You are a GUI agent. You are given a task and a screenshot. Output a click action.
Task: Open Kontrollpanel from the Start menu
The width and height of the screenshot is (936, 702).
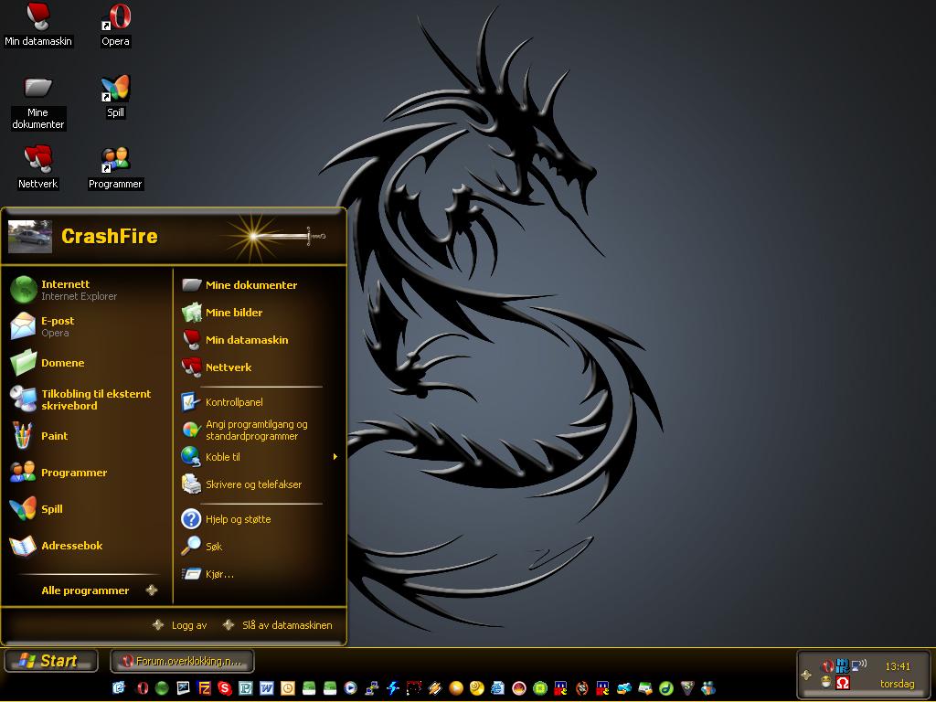[260, 402]
